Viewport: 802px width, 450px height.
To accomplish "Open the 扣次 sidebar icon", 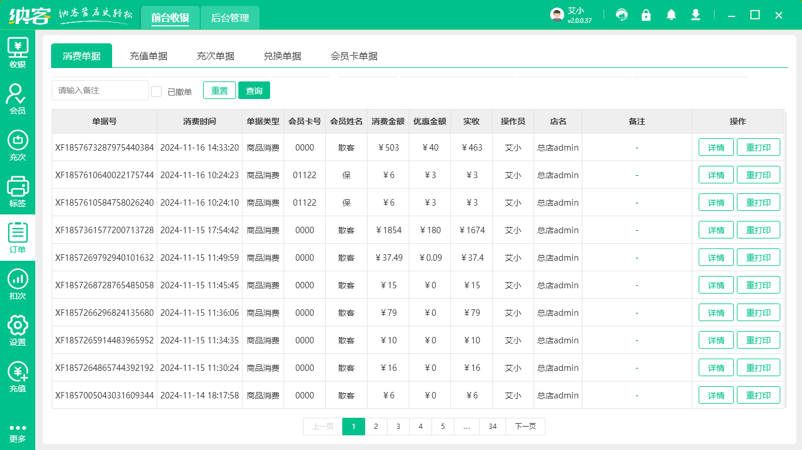I will coord(18,284).
